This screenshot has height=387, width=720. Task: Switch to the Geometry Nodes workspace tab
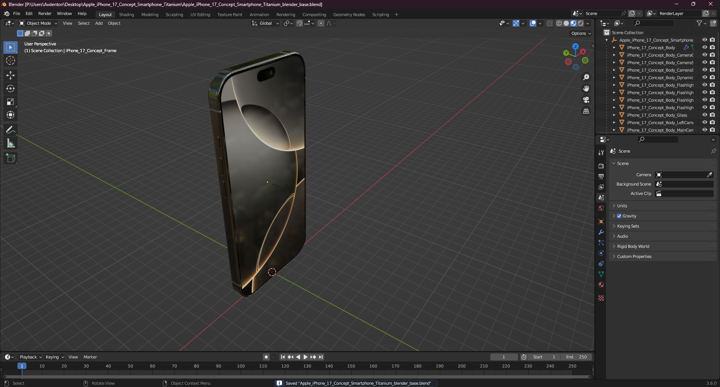(x=349, y=15)
